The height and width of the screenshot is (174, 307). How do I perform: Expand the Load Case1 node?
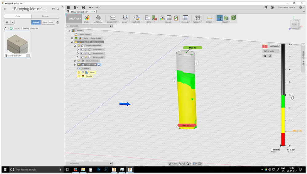click(75, 65)
